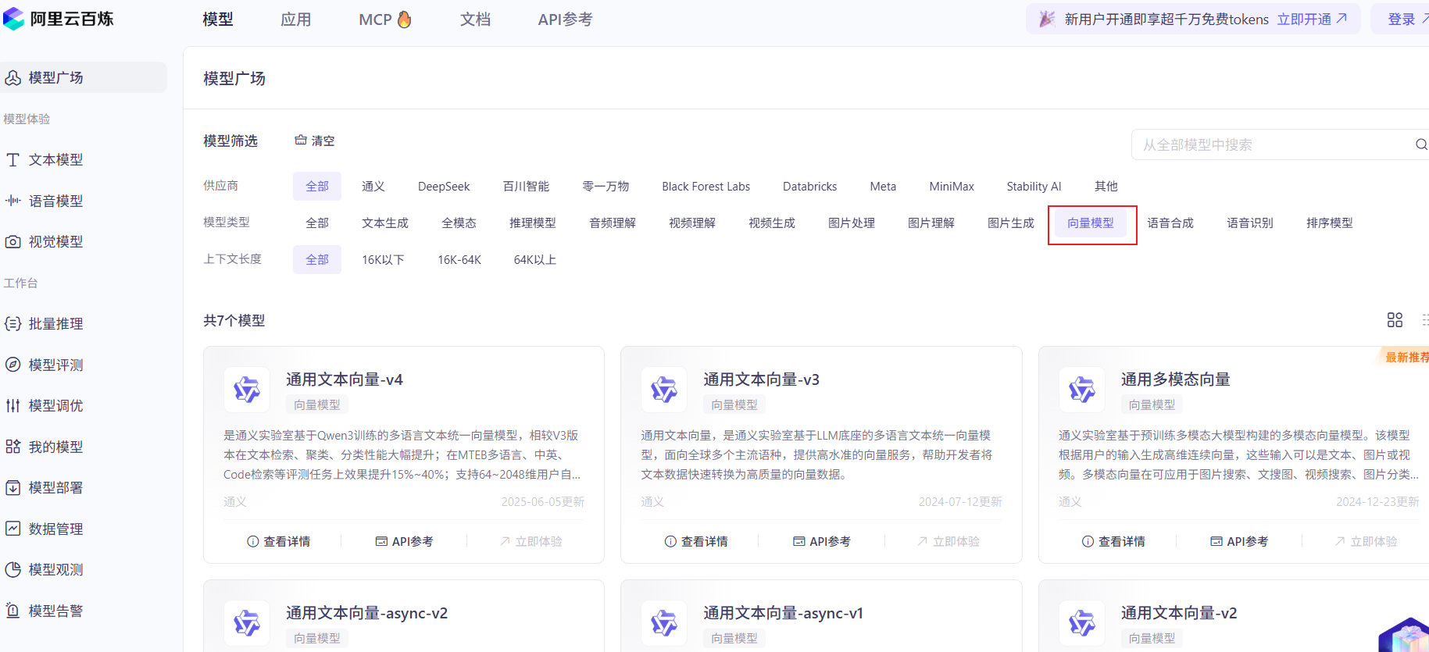Click the floating gift box icon
The width and height of the screenshot is (1429, 652).
[1406, 636]
